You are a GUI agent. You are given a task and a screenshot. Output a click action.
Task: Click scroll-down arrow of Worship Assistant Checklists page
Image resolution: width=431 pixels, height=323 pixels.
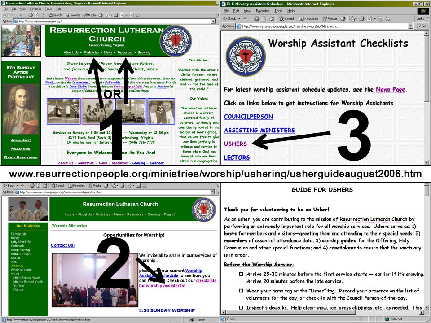click(427, 162)
